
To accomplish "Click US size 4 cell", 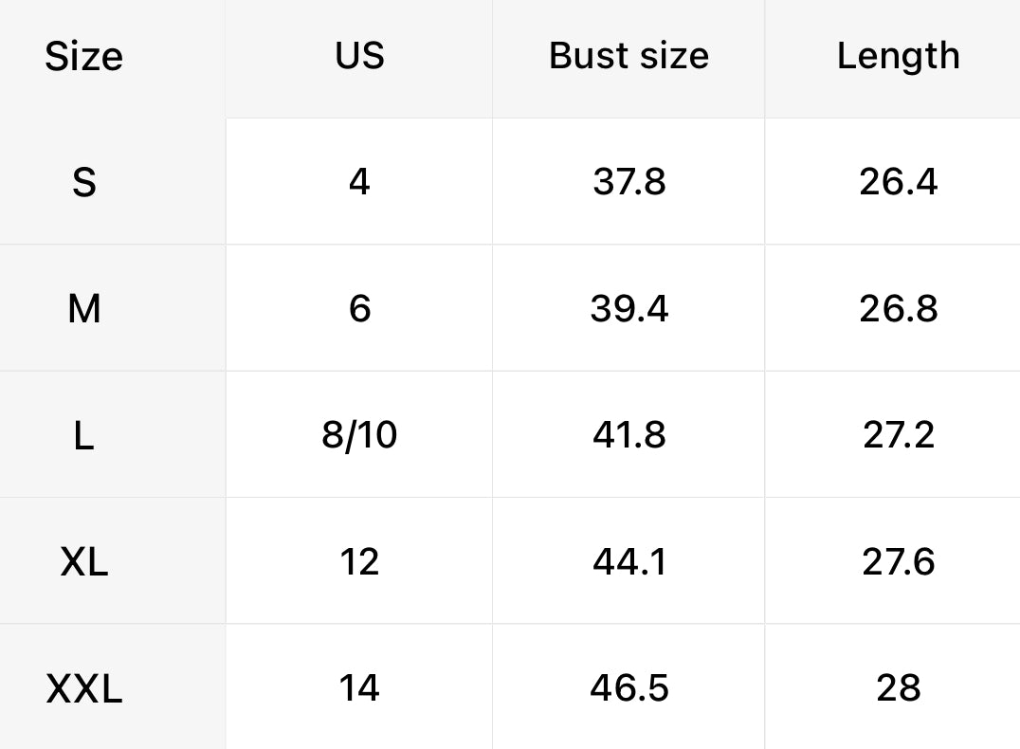I will [x=358, y=181].
